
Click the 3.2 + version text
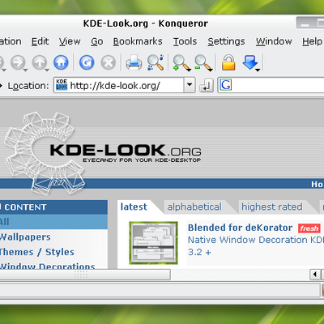(199, 252)
